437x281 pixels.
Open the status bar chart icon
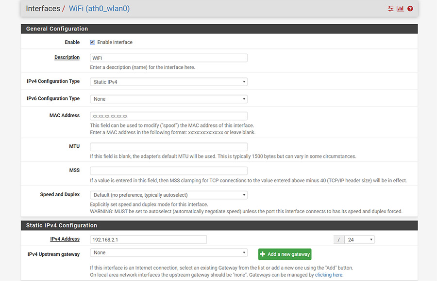[400, 9]
